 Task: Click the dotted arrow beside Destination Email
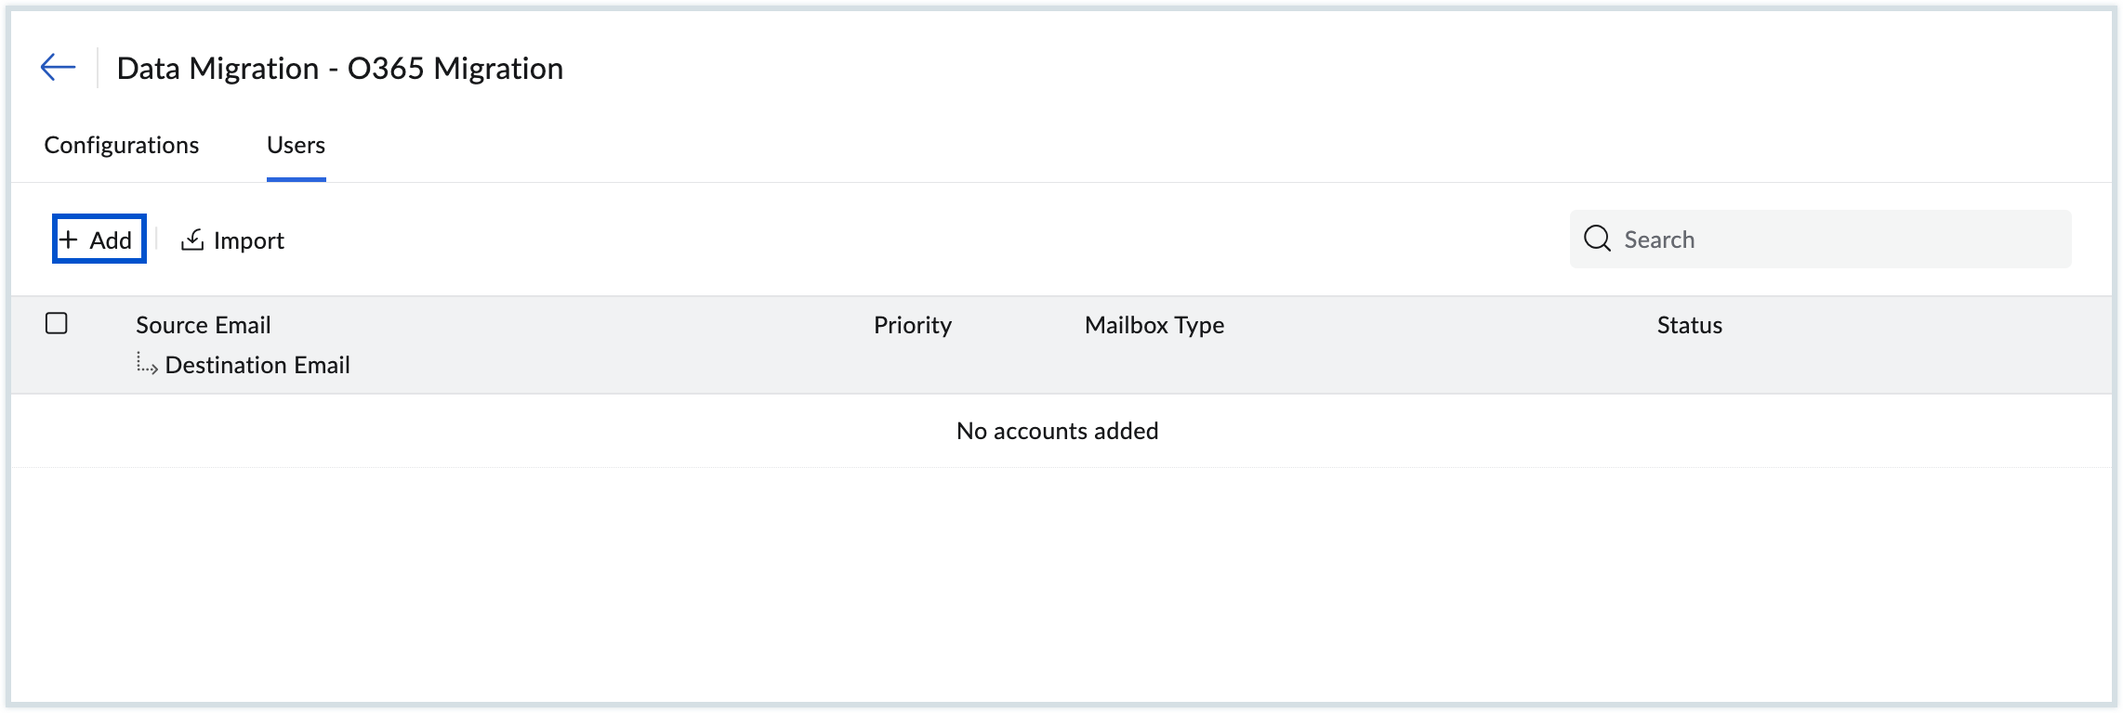[x=147, y=364]
